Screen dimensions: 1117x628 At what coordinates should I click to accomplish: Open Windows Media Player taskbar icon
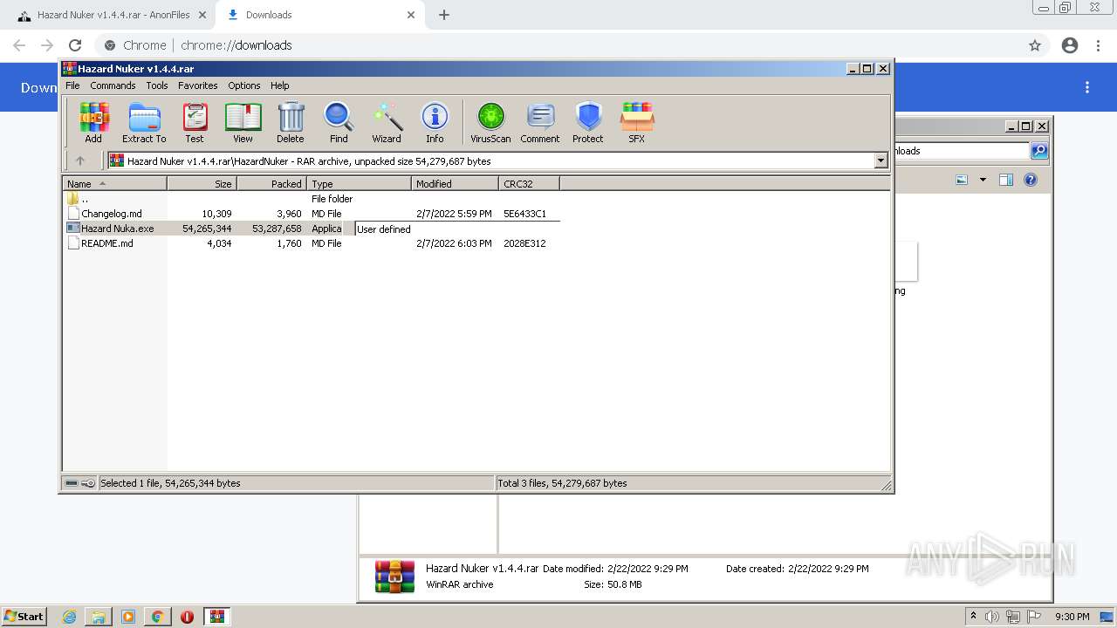pyautogui.click(x=128, y=617)
